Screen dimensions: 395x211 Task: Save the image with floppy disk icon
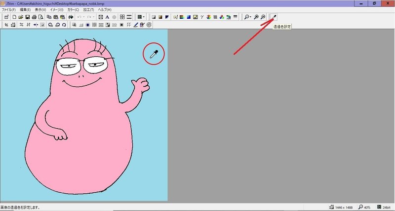(x=28, y=17)
